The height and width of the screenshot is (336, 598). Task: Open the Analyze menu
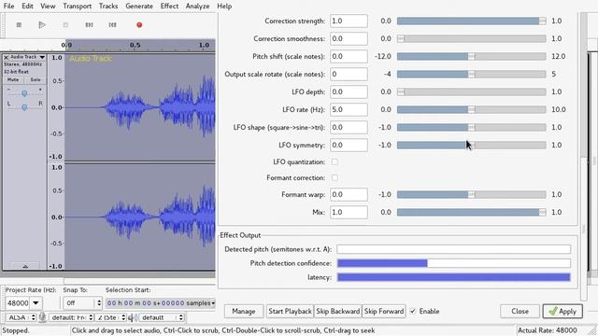pyautogui.click(x=197, y=7)
